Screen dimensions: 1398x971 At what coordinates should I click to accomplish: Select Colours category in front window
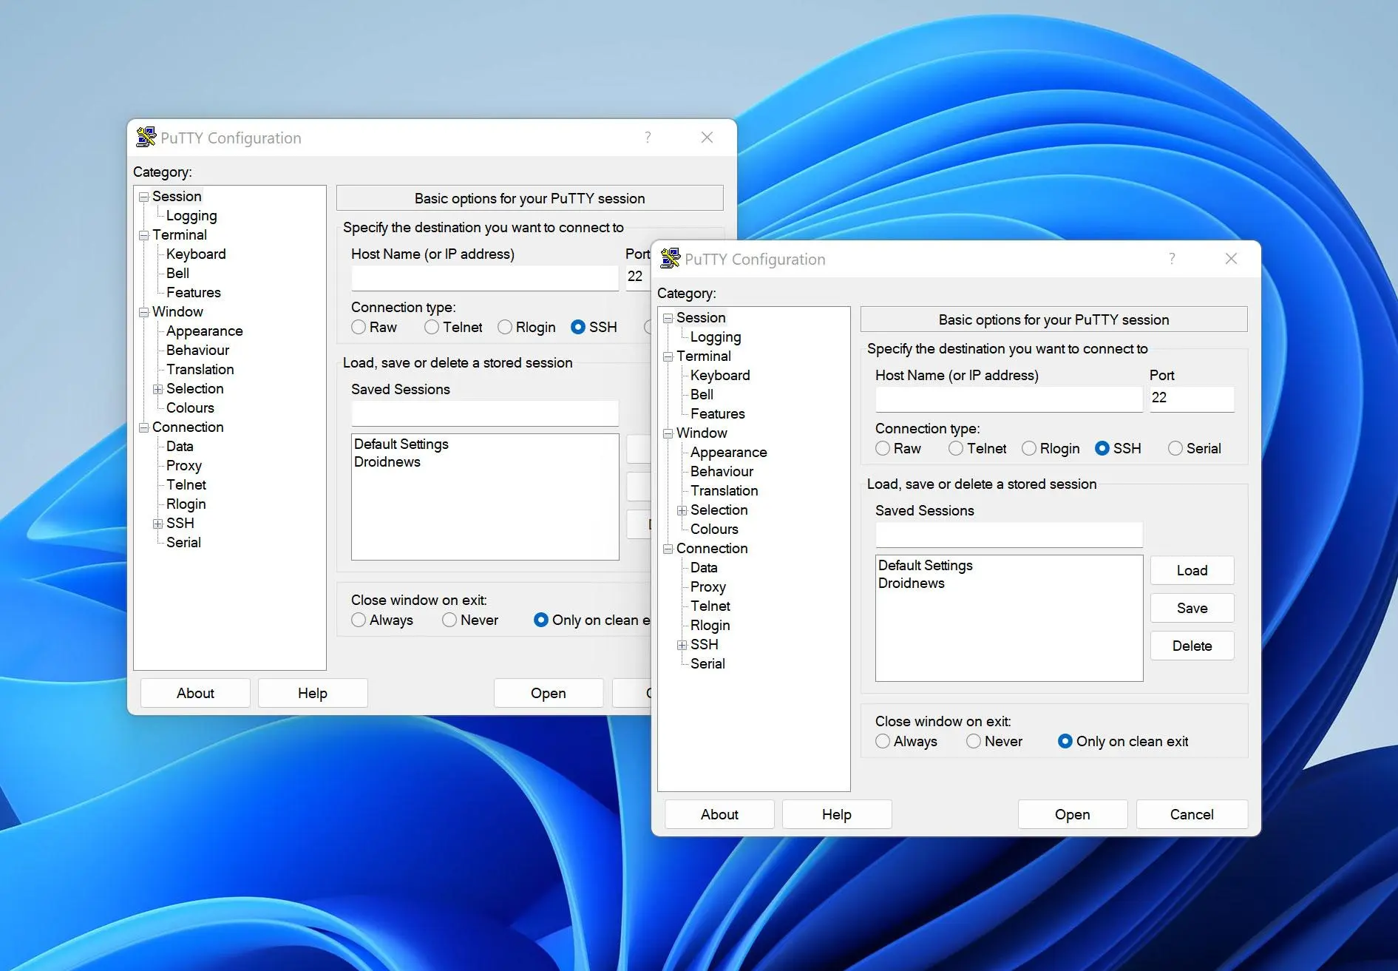[x=714, y=529]
